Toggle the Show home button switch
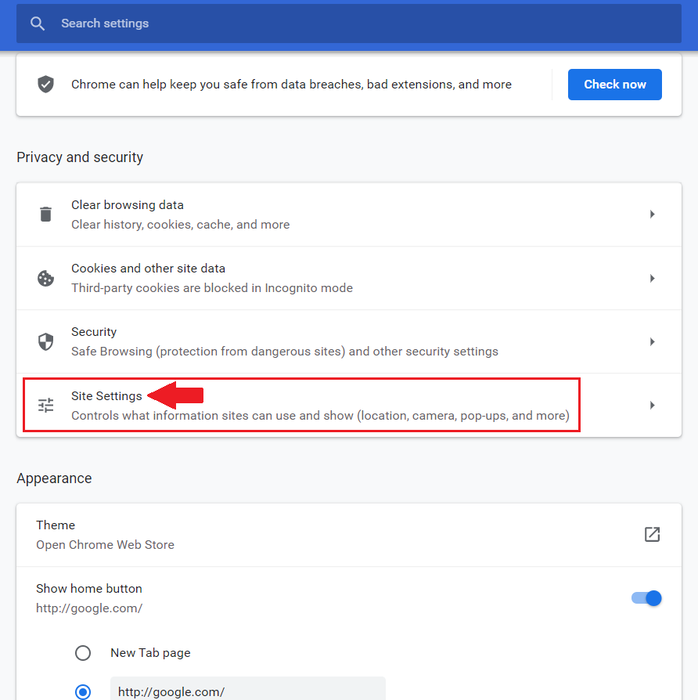Screen dimensions: 698x700 click(646, 598)
